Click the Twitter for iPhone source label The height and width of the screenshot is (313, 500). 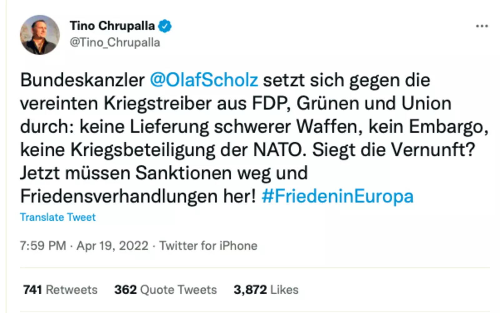tap(208, 246)
